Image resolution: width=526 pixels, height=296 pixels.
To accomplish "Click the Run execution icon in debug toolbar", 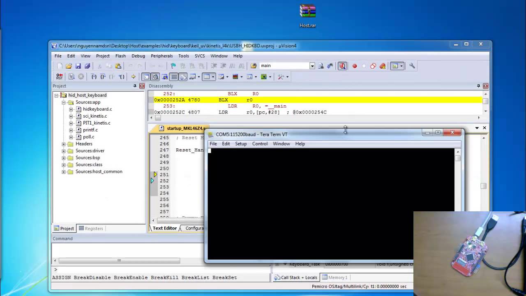I will (x=71, y=76).
